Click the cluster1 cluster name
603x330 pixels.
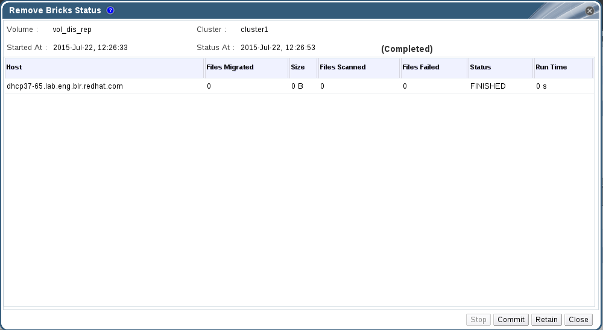pyautogui.click(x=254, y=30)
